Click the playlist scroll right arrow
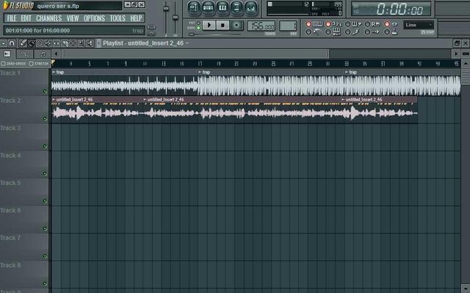470x293 pixels. [456, 54]
